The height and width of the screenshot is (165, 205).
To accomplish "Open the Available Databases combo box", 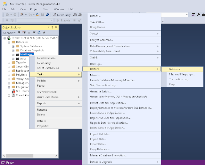I will (x=35, y=20).
